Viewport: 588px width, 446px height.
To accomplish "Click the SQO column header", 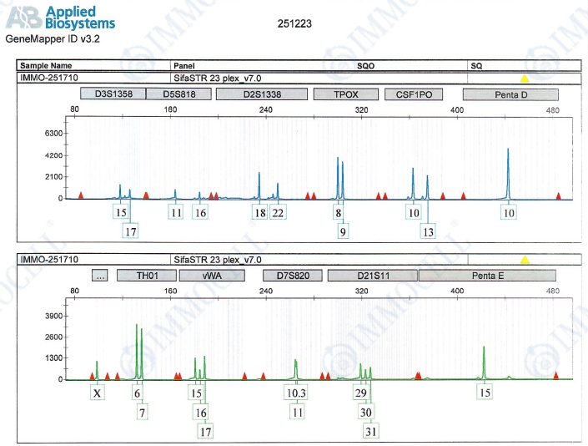I will tap(366, 65).
